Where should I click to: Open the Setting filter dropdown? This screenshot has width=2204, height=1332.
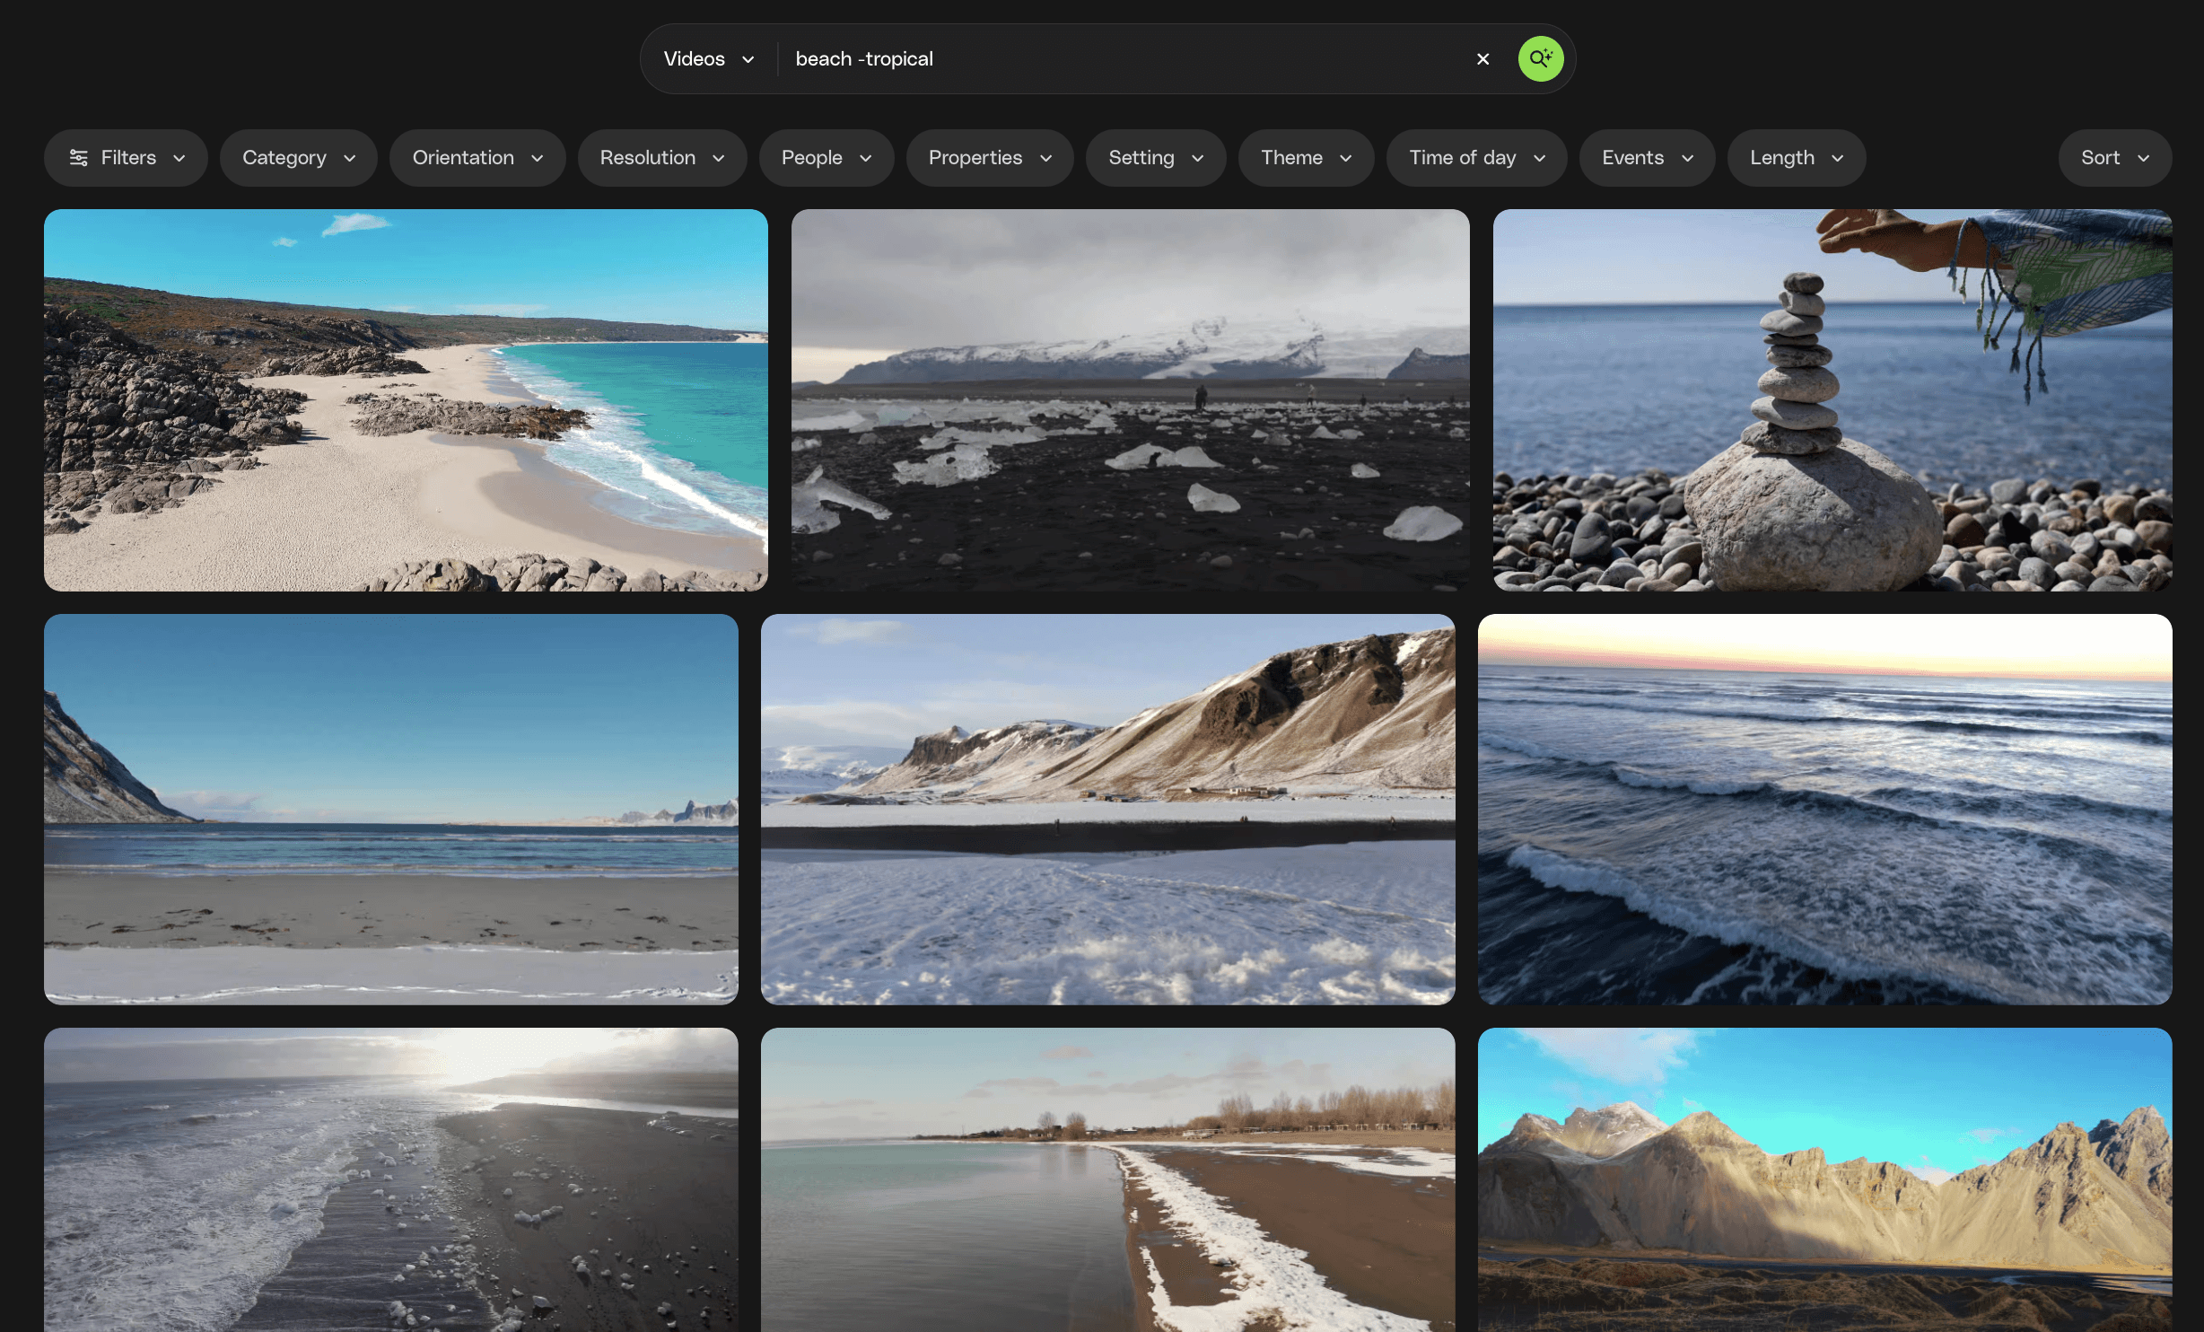pos(1155,158)
